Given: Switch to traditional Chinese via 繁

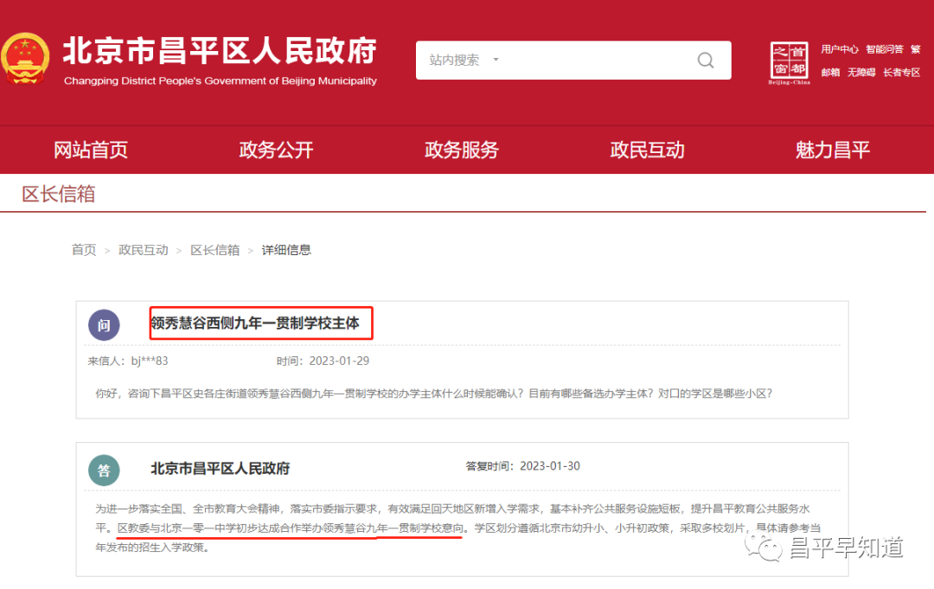Looking at the screenshot, I should [x=916, y=49].
